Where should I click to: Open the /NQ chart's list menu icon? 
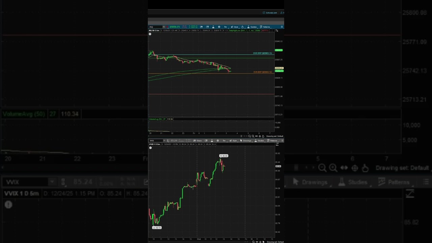282,27
